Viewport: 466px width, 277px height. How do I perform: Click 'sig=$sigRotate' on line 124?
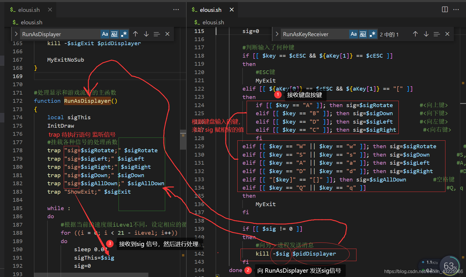point(369,105)
